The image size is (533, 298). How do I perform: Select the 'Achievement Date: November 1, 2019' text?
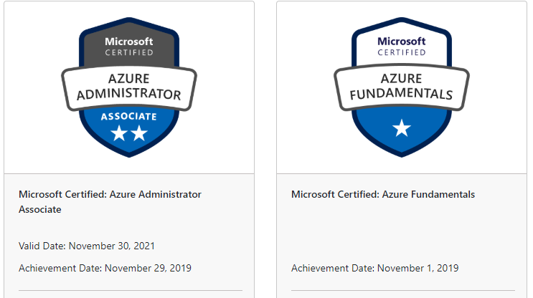pyautogui.click(x=375, y=268)
